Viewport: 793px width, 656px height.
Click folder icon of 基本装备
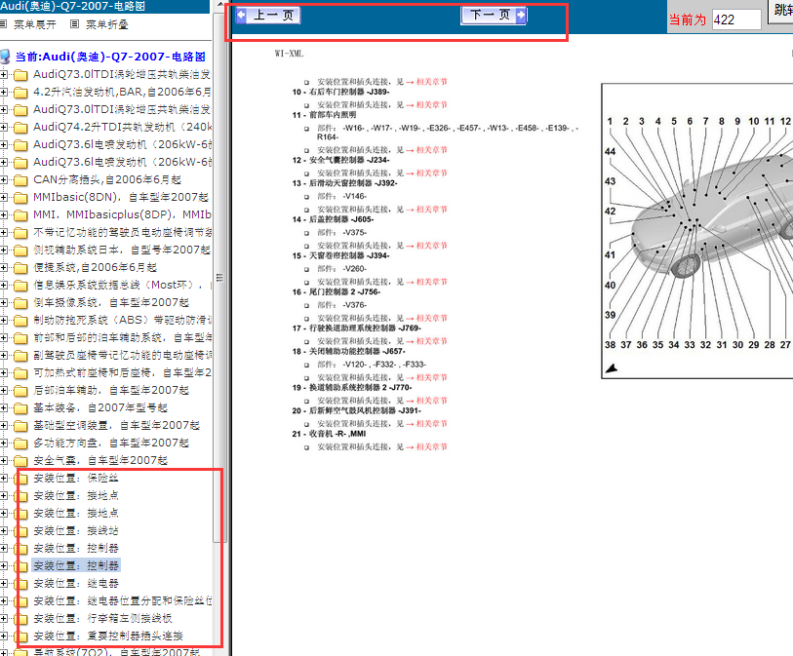(x=20, y=408)
